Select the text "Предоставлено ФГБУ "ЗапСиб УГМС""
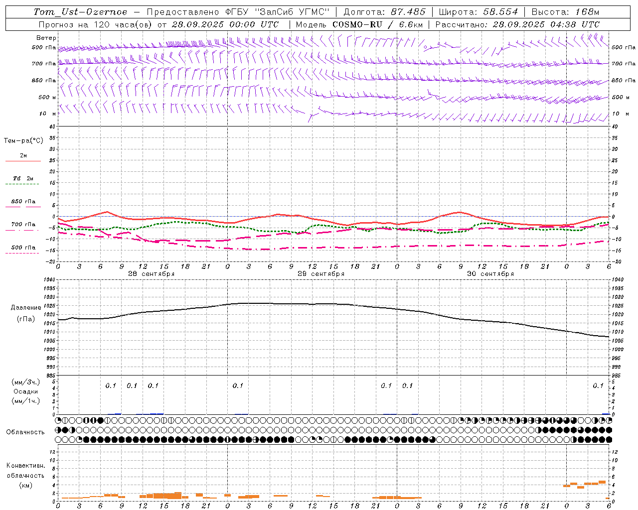This screenshot has height=510, width=638. pos(238,12)
